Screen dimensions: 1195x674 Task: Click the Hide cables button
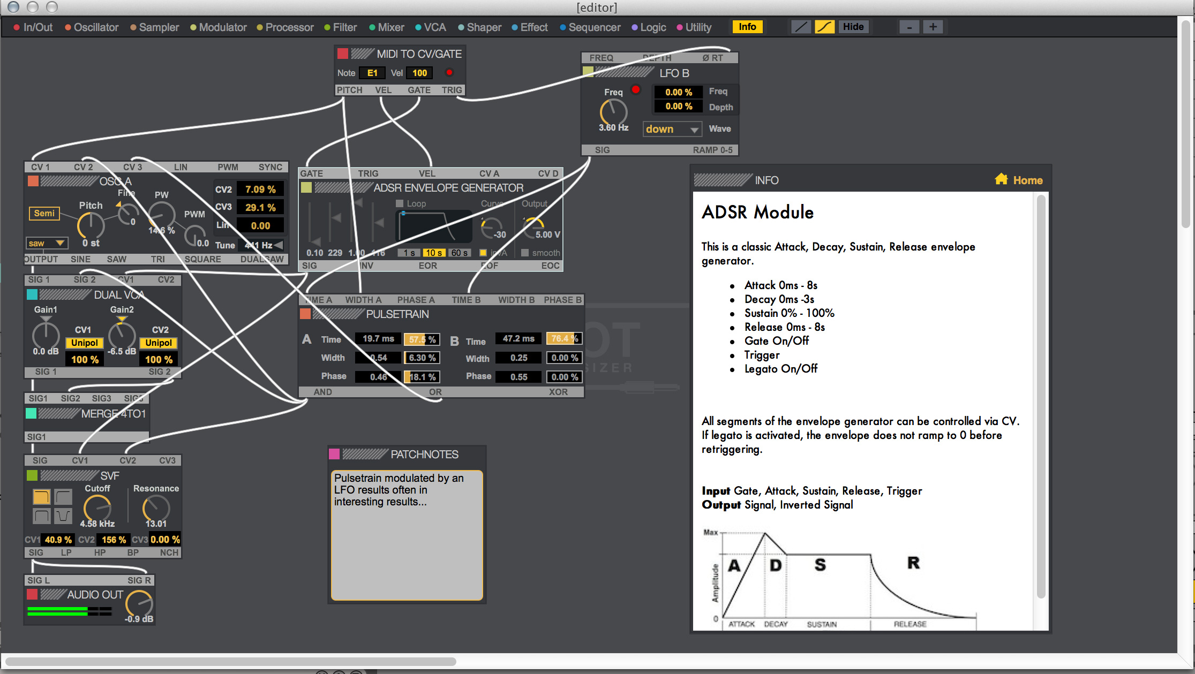pos(853,27)
